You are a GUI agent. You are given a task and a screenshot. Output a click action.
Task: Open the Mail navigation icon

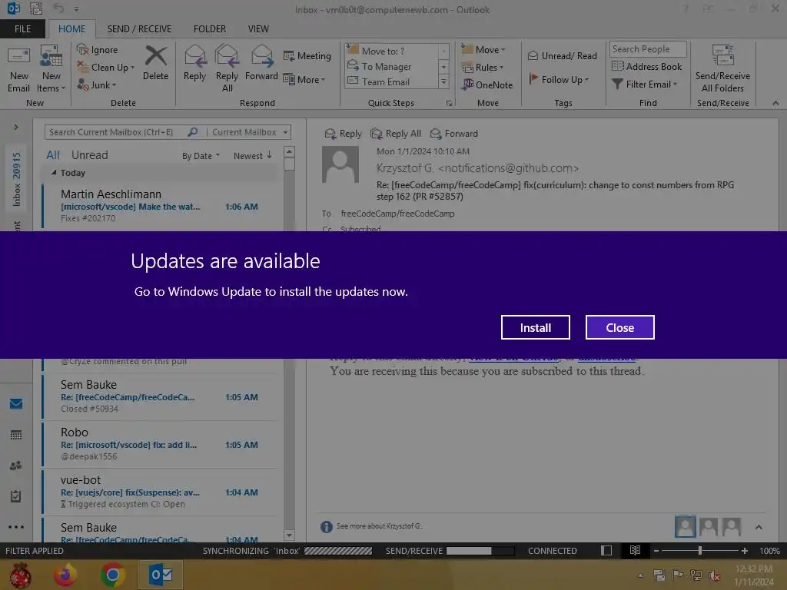(x=16, y=403)
